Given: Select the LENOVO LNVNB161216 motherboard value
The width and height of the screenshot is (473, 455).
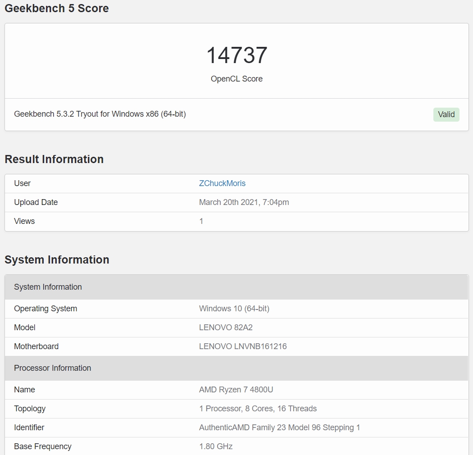Looking at the screenshot, I should point(243,346).
